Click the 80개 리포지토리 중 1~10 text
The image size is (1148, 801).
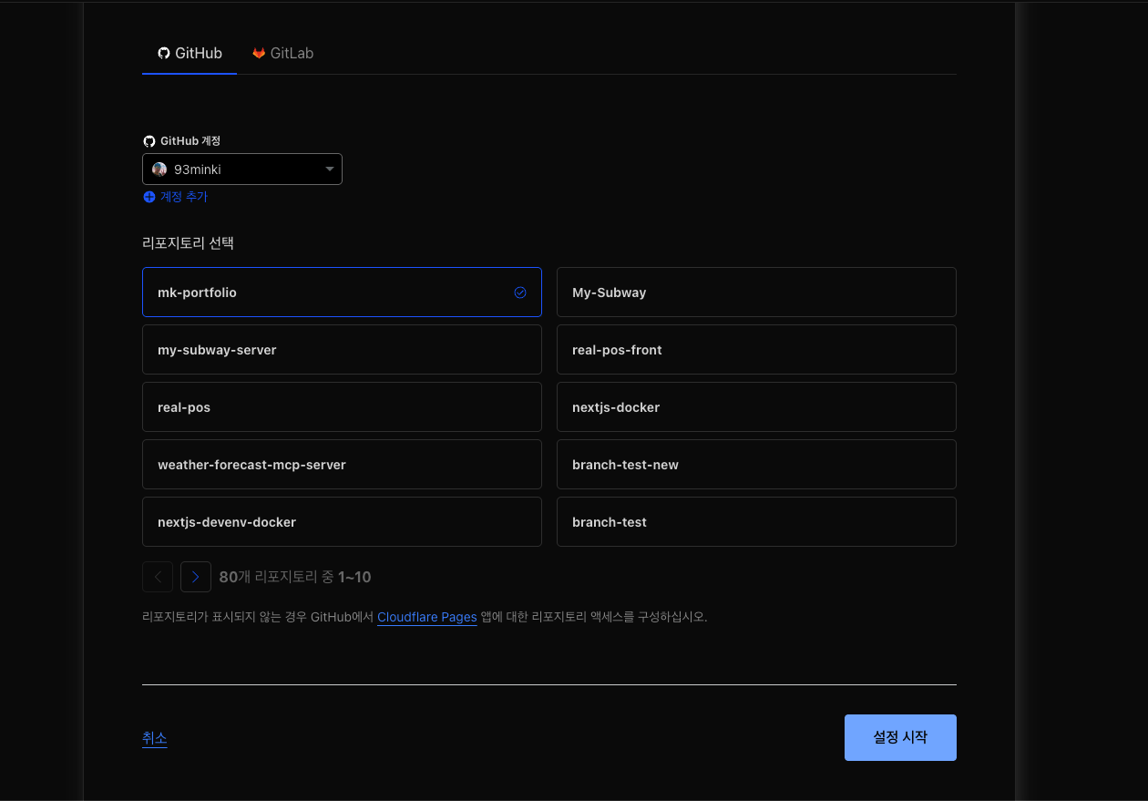[295, 577]
